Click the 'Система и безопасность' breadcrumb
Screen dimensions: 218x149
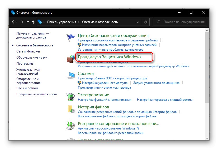pos(100,22)
